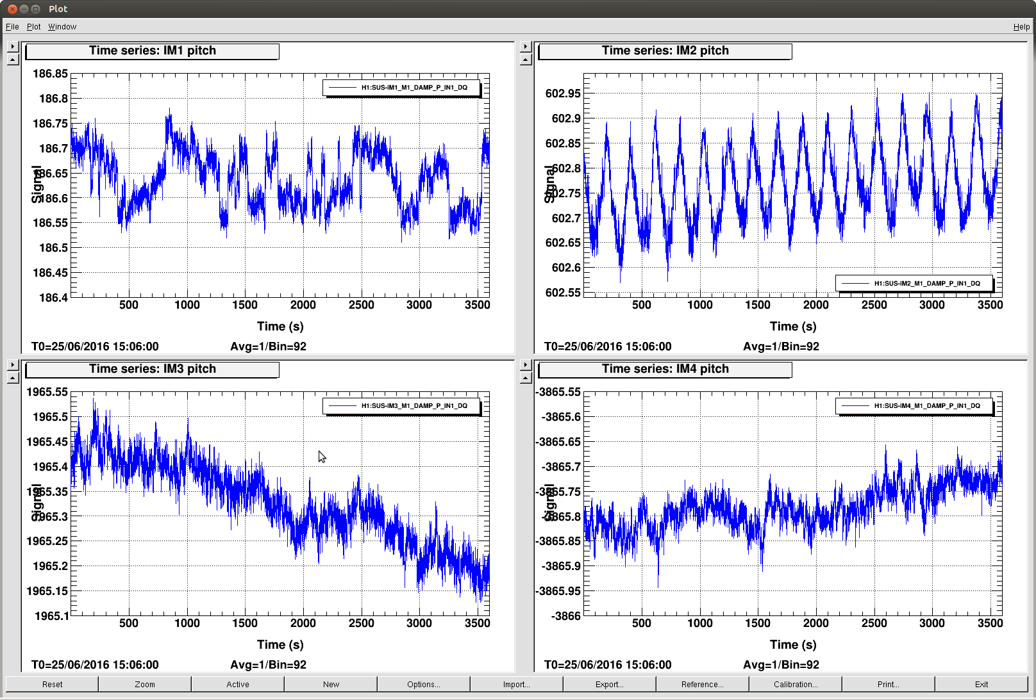Click the Reset button
The image size is (1036, 700).
[52, 684]
